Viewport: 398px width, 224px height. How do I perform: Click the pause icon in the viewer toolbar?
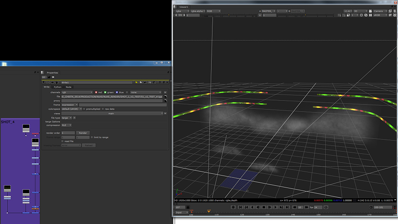tap(371, 15)
